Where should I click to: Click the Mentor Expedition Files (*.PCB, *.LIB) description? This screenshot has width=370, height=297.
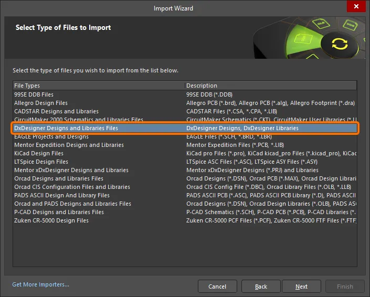235,145
